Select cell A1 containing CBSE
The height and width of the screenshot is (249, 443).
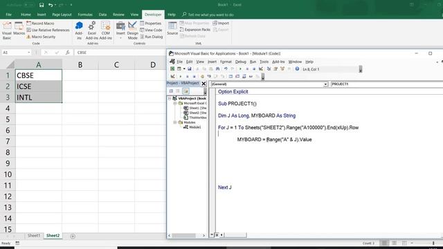[x=39, y=75]
